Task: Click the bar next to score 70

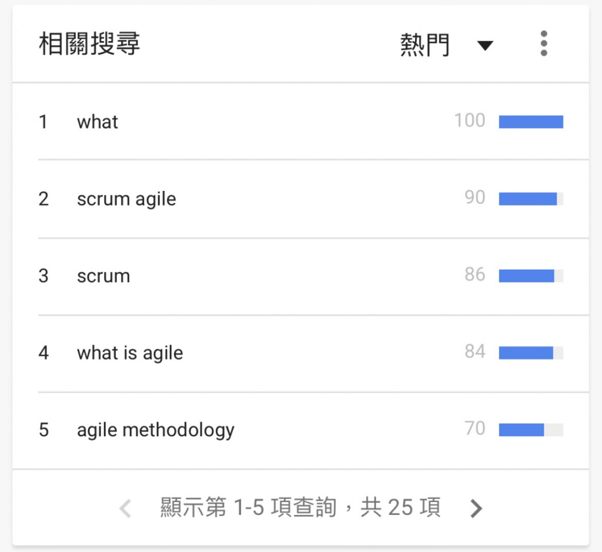Action: (x=531, y=430)
